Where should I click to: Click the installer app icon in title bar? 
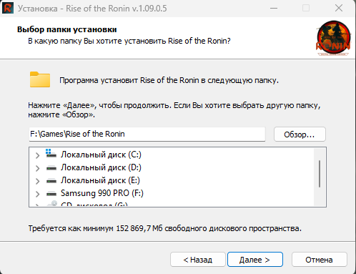coord(8,8)
